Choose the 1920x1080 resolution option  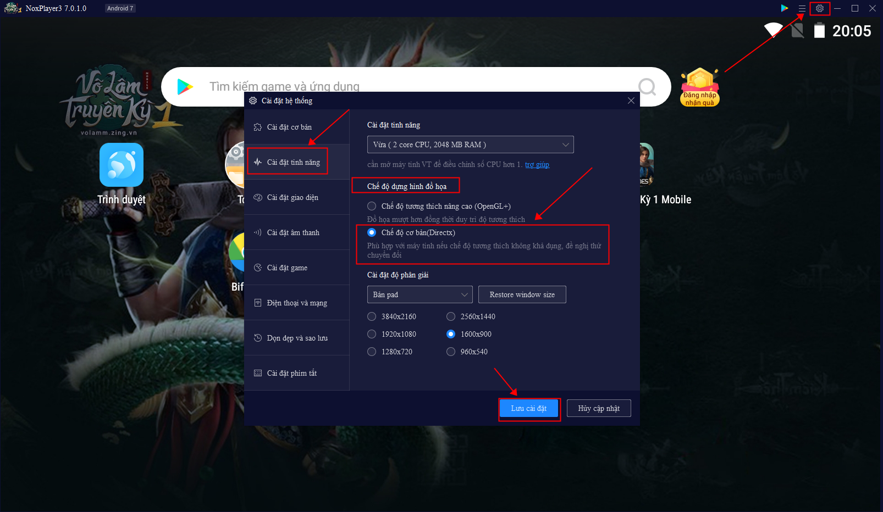point(372,334)
